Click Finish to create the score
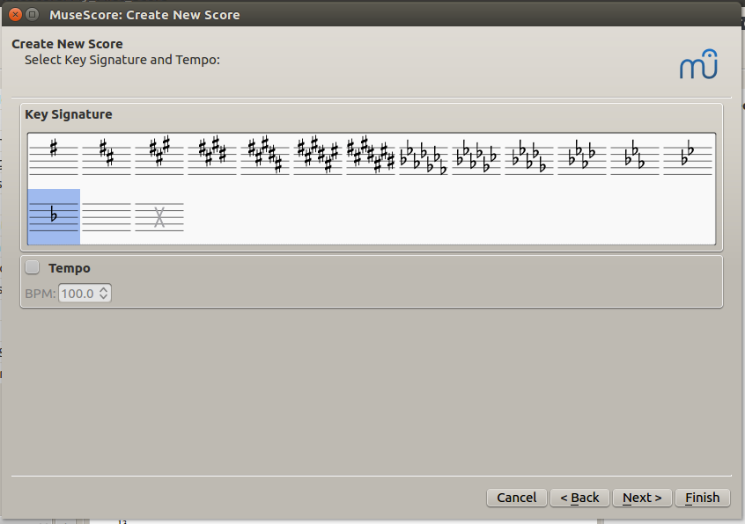The height and width of the screenshot is (524, 745). 702,498
